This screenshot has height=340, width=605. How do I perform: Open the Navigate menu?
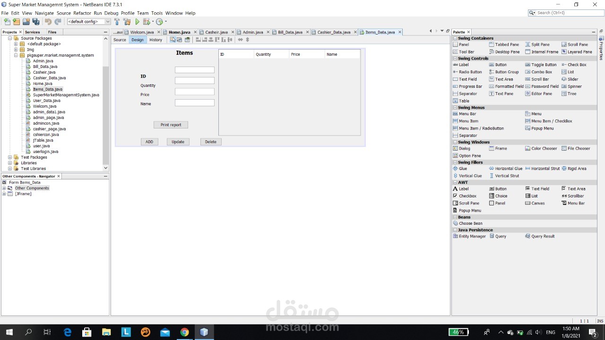pos(44,13)
